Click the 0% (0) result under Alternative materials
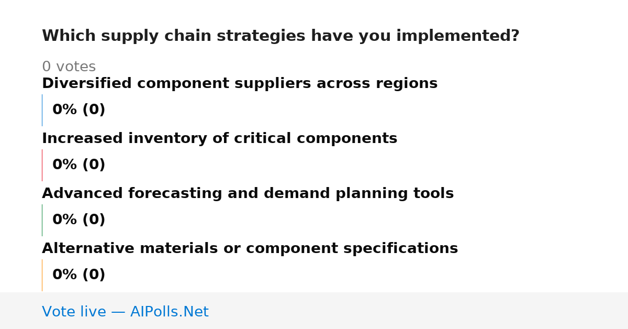628x329 pixels. 78,275
